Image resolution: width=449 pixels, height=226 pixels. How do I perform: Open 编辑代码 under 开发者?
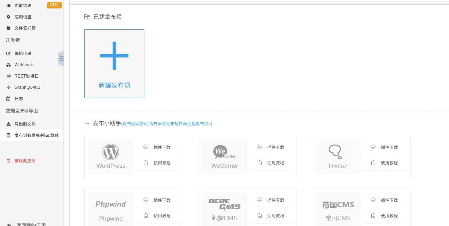coord(23,54)
